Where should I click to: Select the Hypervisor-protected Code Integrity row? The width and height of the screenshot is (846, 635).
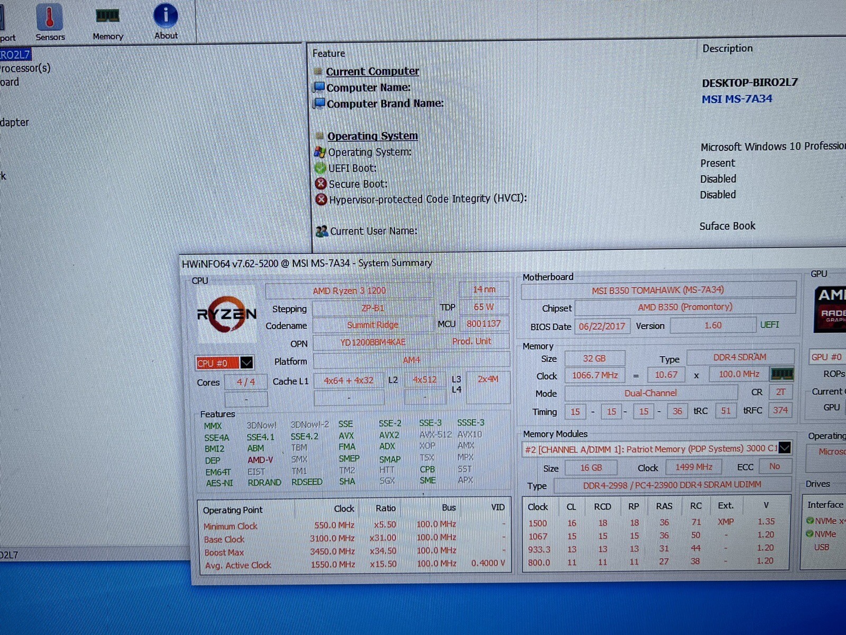point(428,199)
